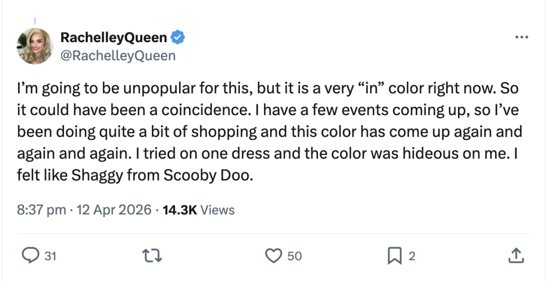Image resolution: width=546 pixels, height=282 pixels.
Task: Like the tweet with the heart icon
Action: [274, 256]
